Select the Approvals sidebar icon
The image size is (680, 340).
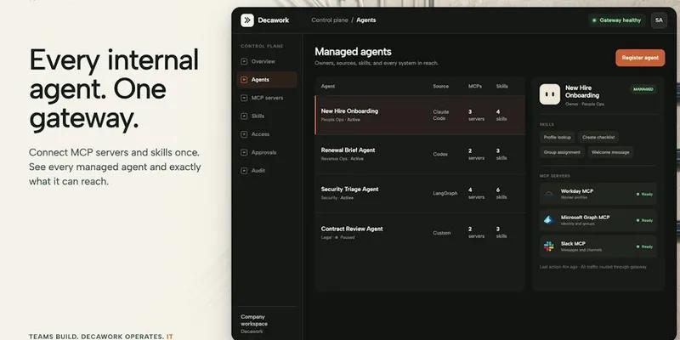click(244, 153)
